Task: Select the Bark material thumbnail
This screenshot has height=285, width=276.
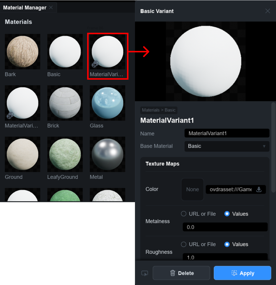Action: 23,52
